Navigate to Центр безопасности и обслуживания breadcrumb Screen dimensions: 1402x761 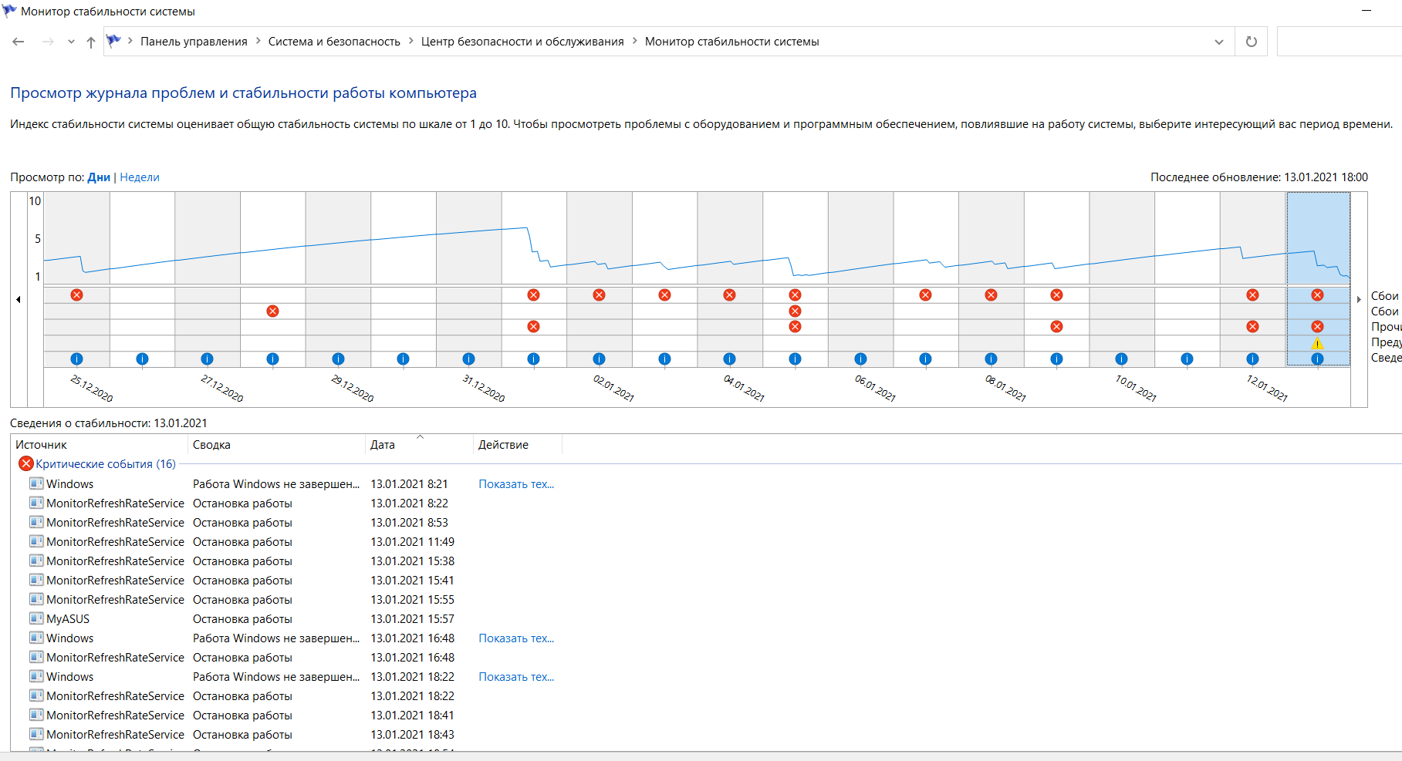(x=522, y=42)
